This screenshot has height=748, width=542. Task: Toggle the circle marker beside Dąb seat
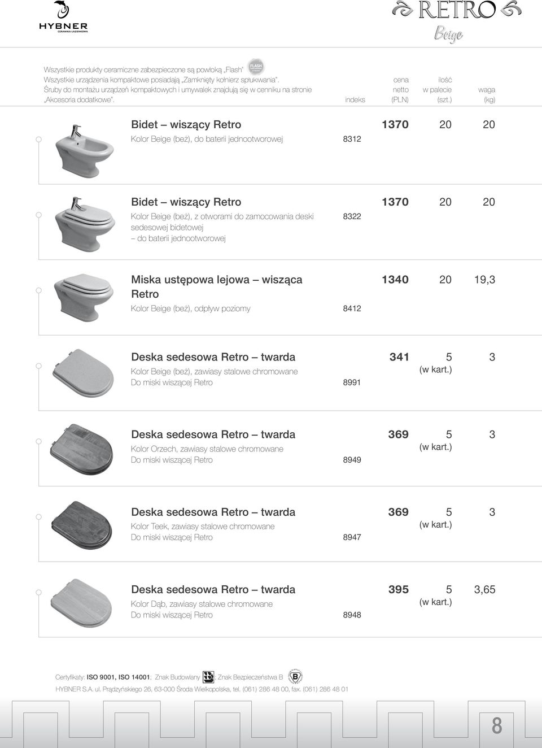coord(38,592)
